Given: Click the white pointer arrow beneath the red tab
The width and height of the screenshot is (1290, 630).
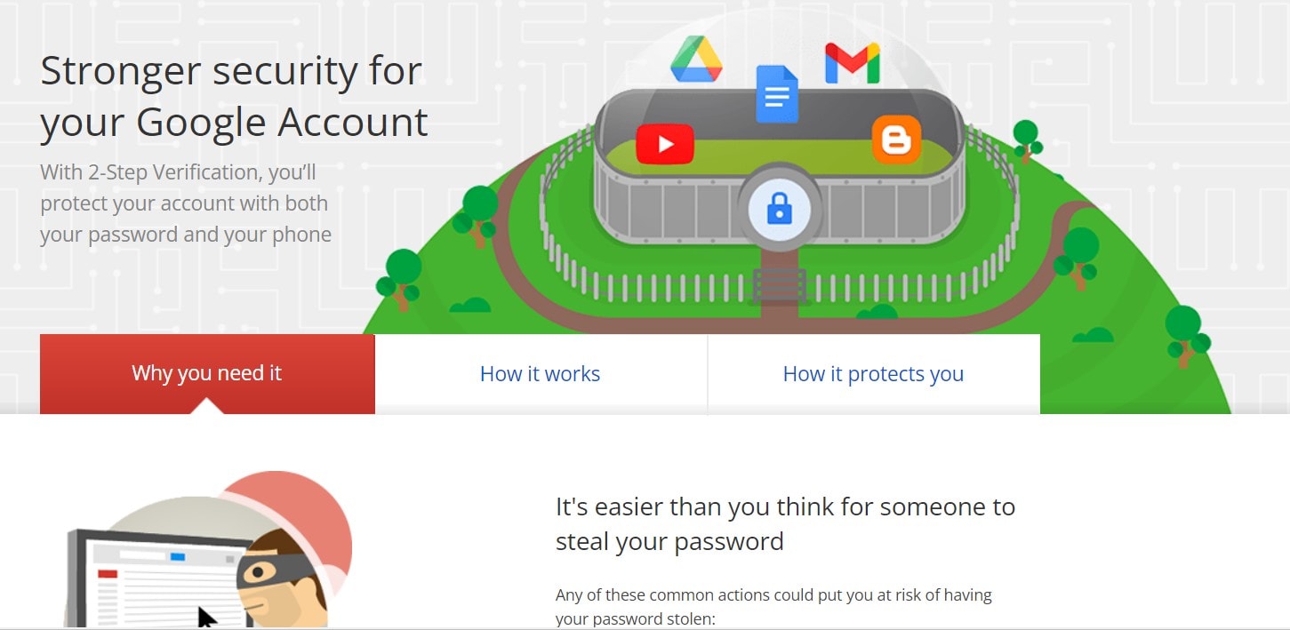Looking at the screenshot, I should click(207, 406).
